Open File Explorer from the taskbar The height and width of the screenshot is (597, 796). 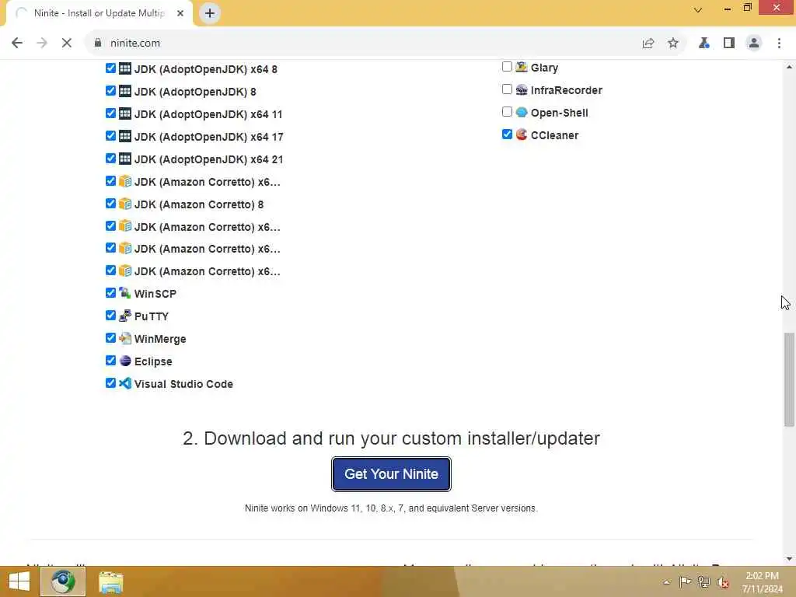point(110,581)
